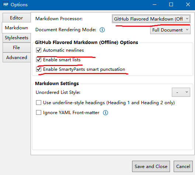Minimize the Options window
Image resolution: width=195 pixels, height=175 pixels.
155,5
